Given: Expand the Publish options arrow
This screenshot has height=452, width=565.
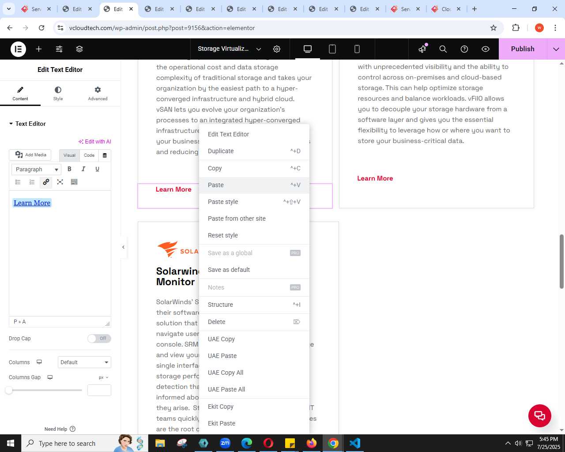Looking at the screenshot, I should pyautogui.click(x=556, y=49).
